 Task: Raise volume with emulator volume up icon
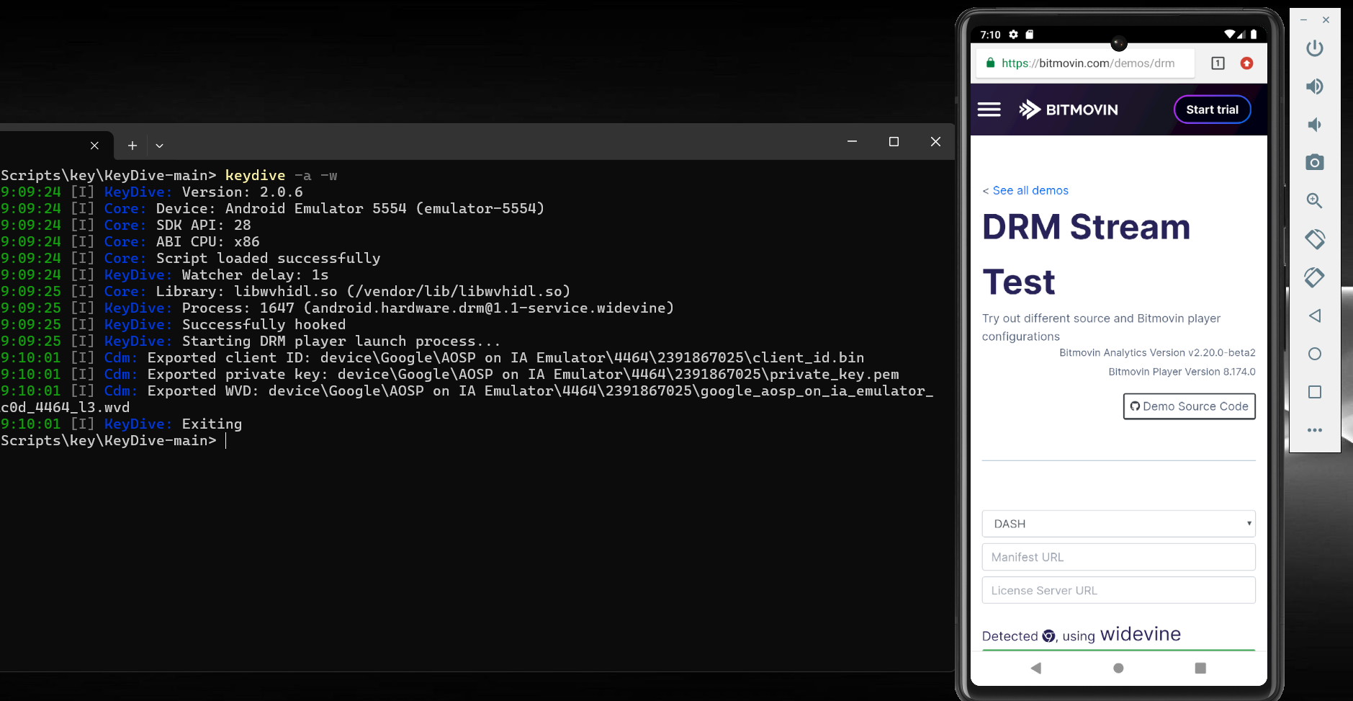pyautogui.click(x=1315, y=86)
